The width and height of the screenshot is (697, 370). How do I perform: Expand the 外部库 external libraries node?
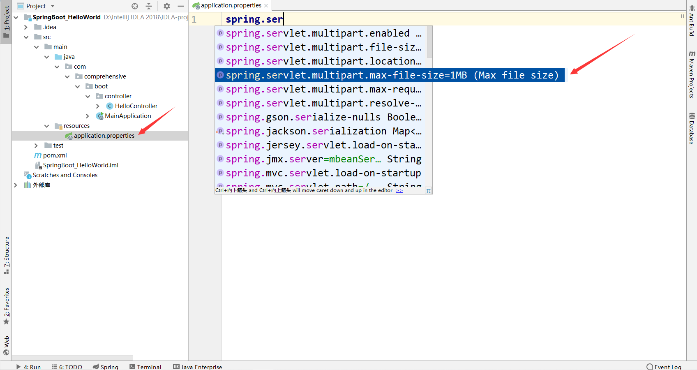(16, 185)
